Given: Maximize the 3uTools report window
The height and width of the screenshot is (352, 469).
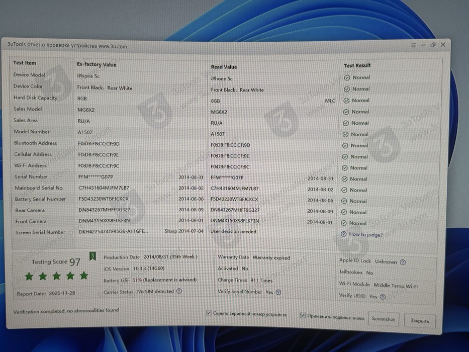Looking at the screenshot, I should (433, 45).
